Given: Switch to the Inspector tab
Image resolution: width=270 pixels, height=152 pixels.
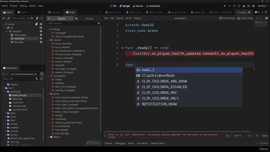Looking at the screenshot, I should 54,12.
